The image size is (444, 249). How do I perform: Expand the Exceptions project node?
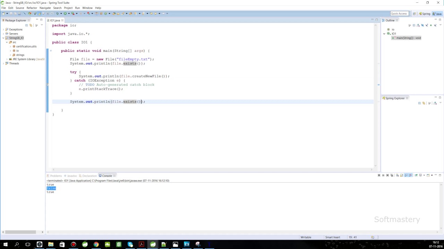tap(3, 29)
